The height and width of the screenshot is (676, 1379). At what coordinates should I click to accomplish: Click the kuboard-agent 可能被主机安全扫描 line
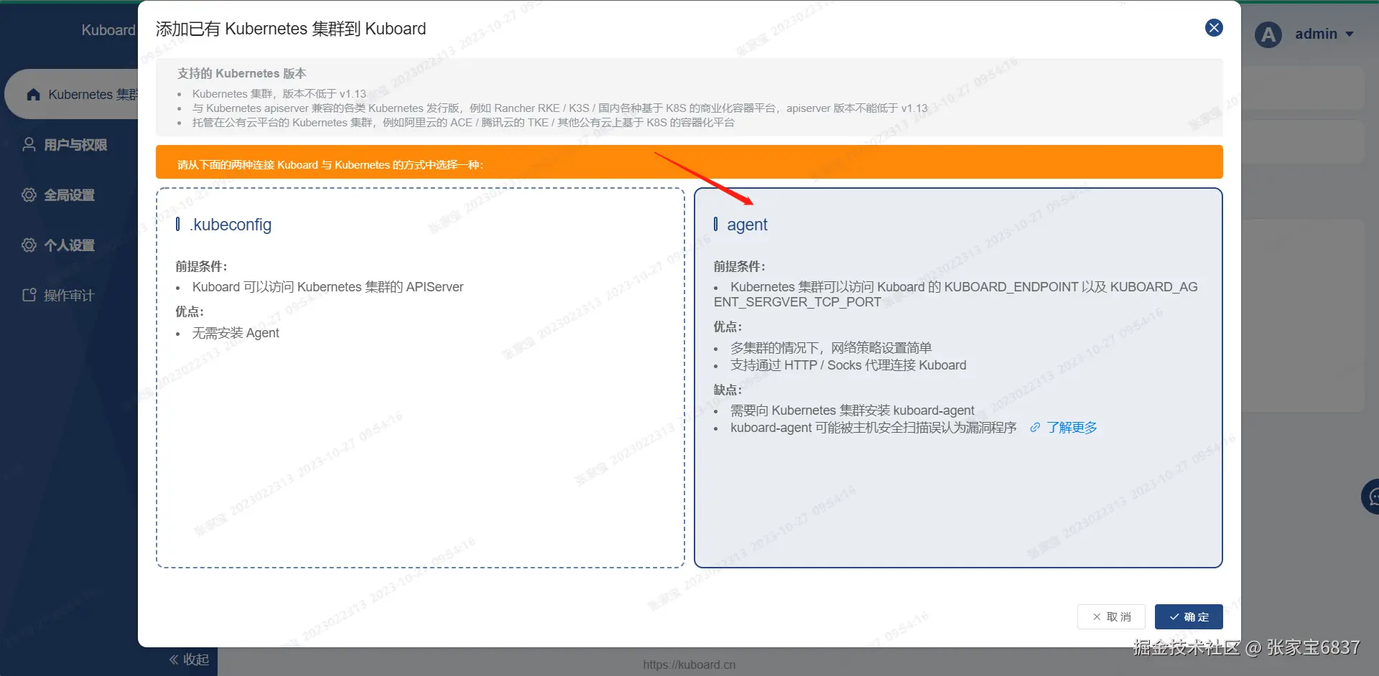(x=873, y=428)
